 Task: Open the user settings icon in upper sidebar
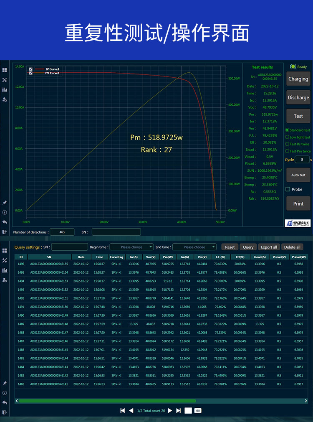5,99
